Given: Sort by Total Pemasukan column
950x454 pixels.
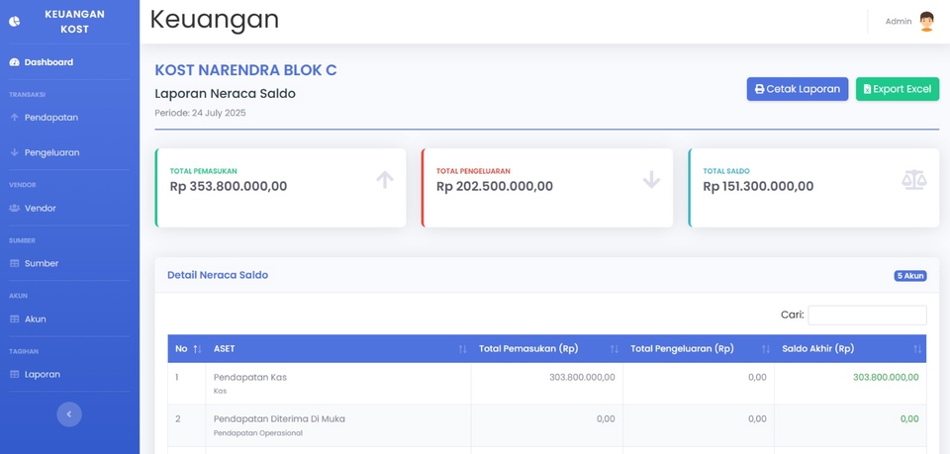Looking at the screenshot, I should tap(614, 349).
